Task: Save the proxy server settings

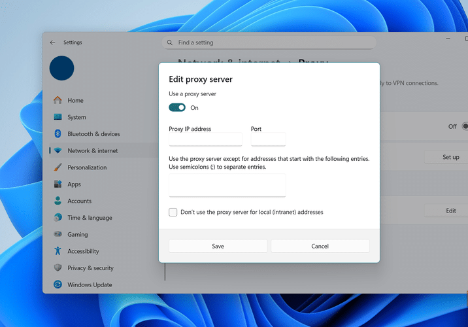Action: [218, 246]
